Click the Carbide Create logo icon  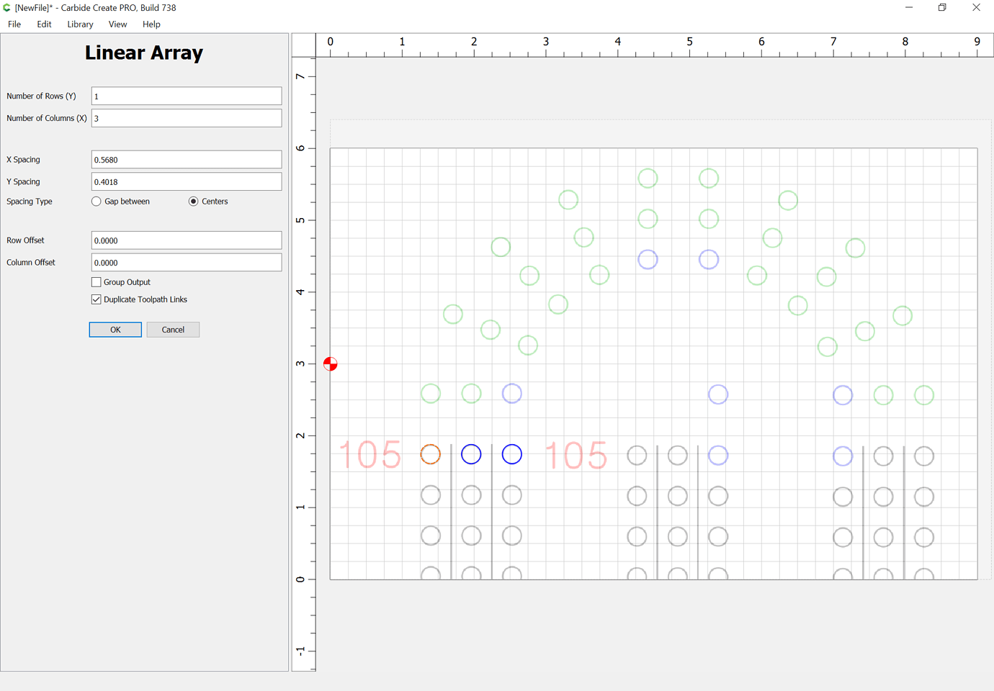(6, 7)
